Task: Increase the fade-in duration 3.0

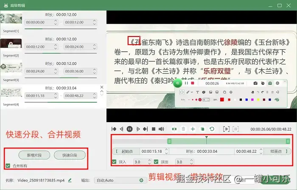Action: [x=149, y=160]
